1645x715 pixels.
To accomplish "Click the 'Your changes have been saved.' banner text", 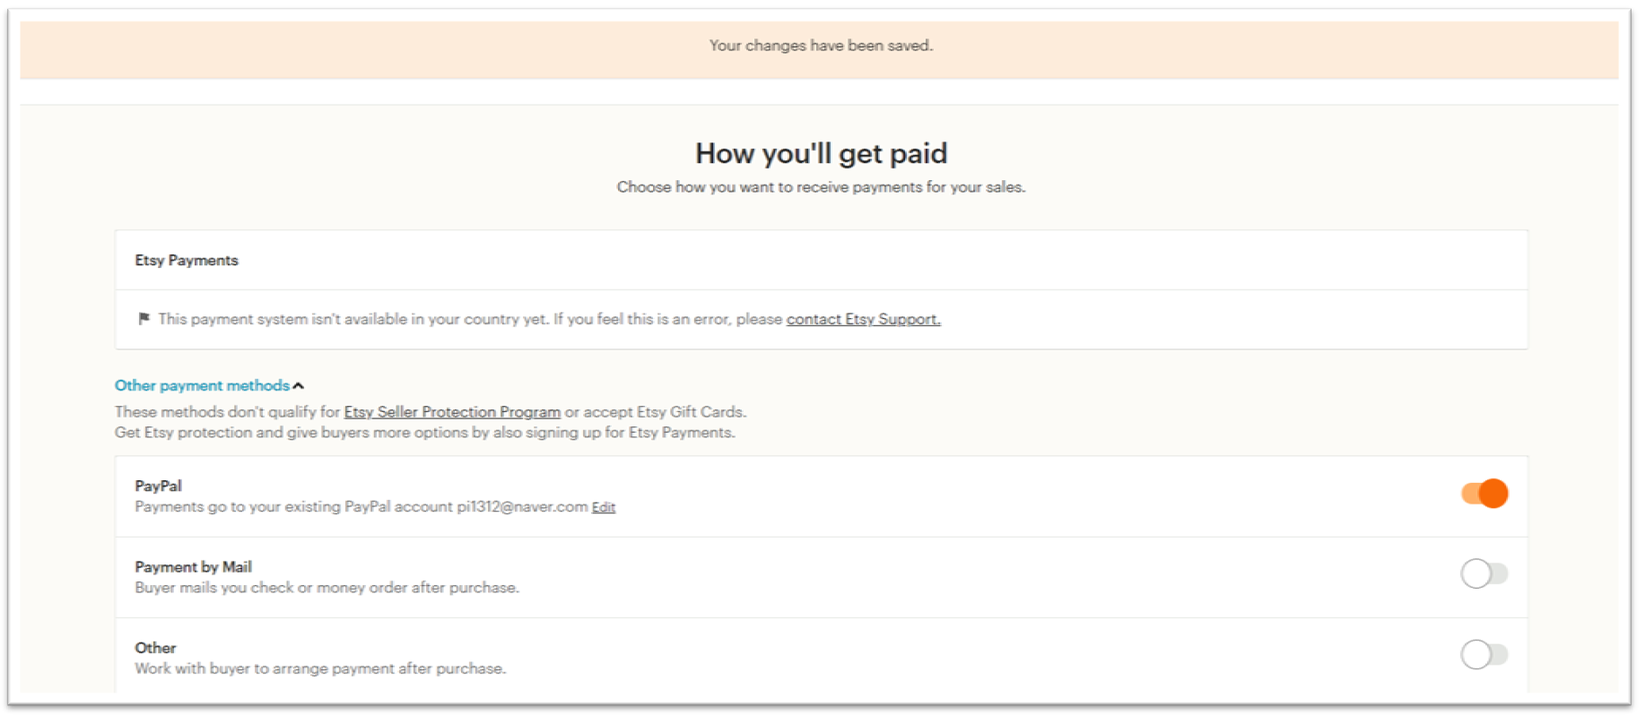I will tap(821, 46).
